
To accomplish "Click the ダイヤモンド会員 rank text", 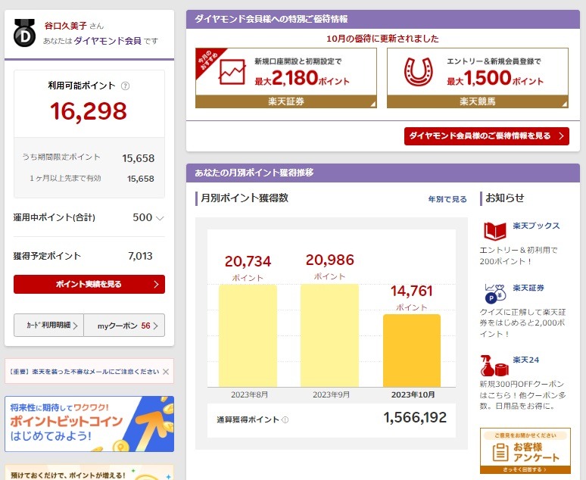I will (x=108, y=41).
